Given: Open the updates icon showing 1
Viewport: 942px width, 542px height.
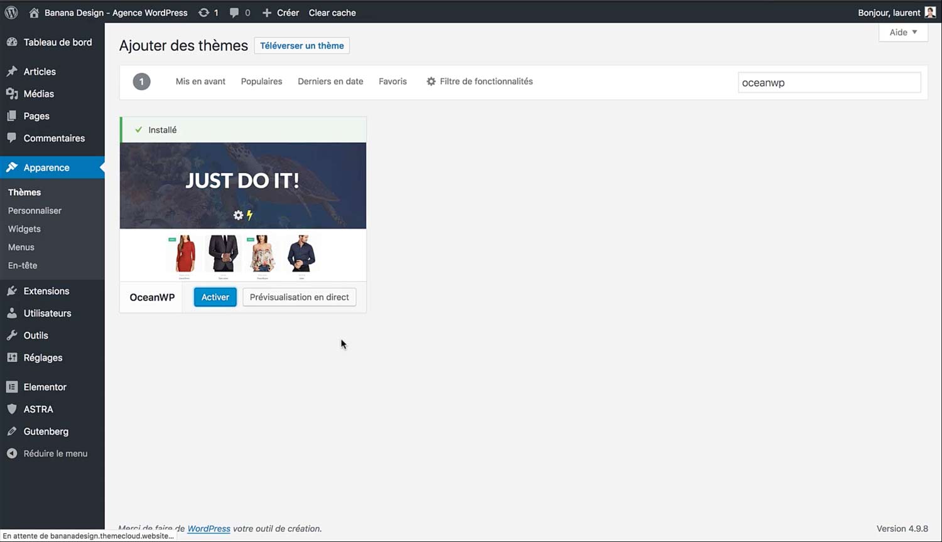Looking at the screenshot, I should (204, 13).
